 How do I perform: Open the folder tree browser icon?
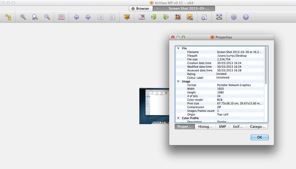point(8,17)
